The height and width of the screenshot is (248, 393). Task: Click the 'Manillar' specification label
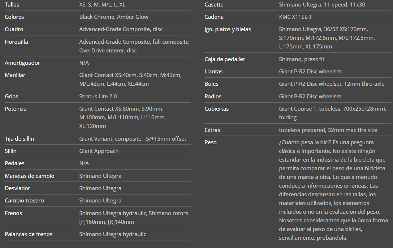15,75
